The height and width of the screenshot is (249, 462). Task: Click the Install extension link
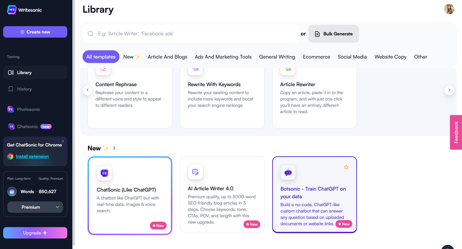[x=32, y=156]
